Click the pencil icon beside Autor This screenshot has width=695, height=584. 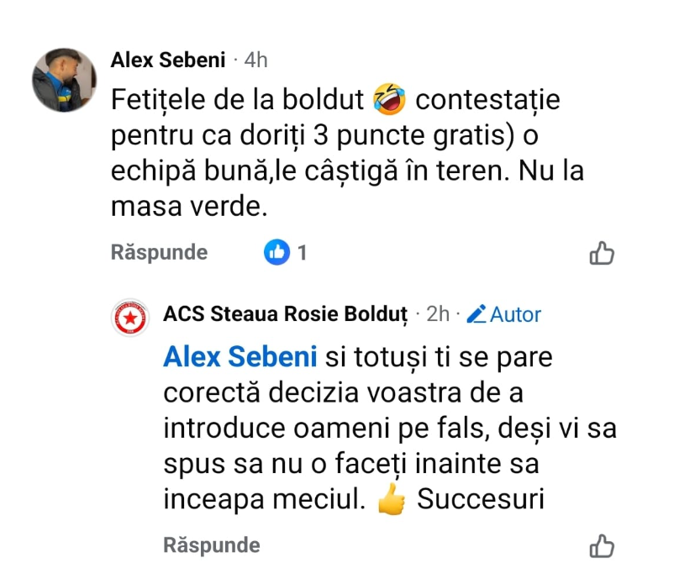coord(476,315)
